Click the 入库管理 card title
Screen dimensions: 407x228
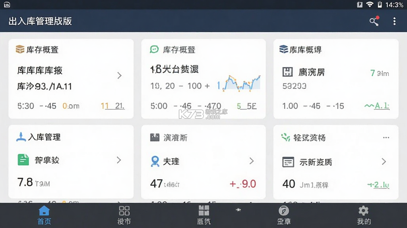(45, 137)
